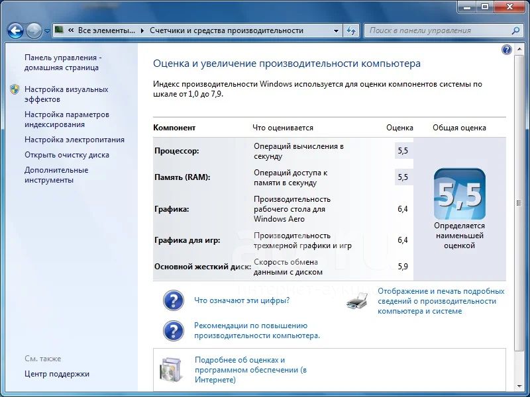530x397 pixels.
Task: Select 'Счетчики и средства производительности' breadcrumb
Action: pos(227,30)
